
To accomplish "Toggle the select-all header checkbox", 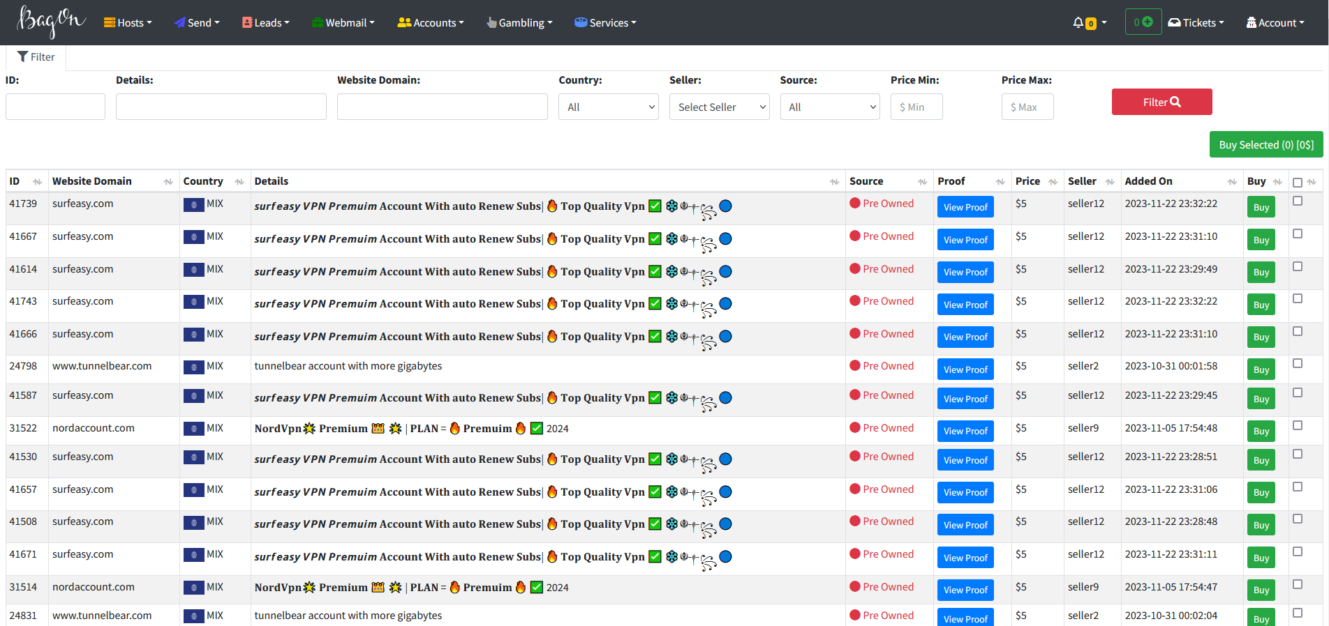I will tap(1298, 183).
